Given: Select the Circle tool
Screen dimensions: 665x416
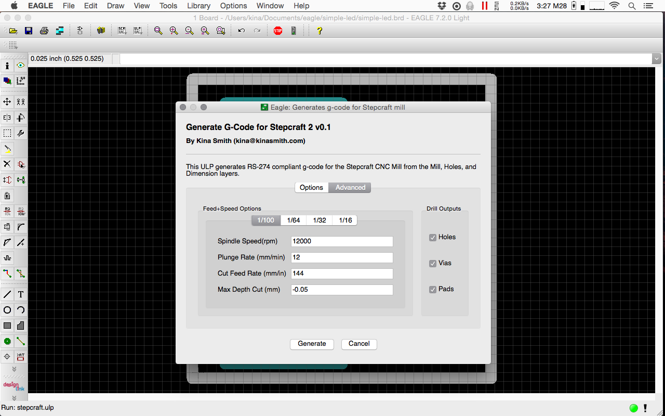Looking at the screenshot, I should [7, 310].
